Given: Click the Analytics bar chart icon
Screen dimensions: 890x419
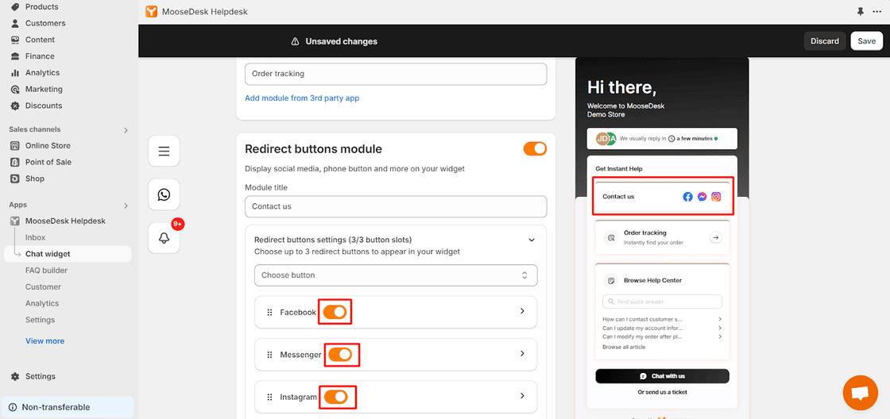Looking at the screenshot, I should pos(15,72).
